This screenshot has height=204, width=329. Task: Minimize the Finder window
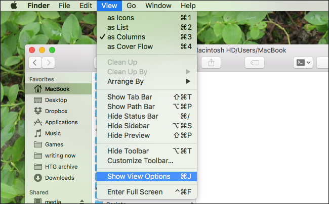pyautogui.click(x=42, y=50)
